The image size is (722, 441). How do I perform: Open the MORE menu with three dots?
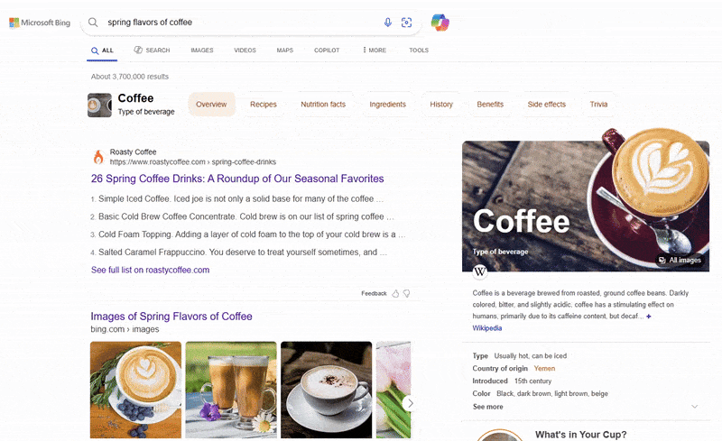(x=374, y=50)
